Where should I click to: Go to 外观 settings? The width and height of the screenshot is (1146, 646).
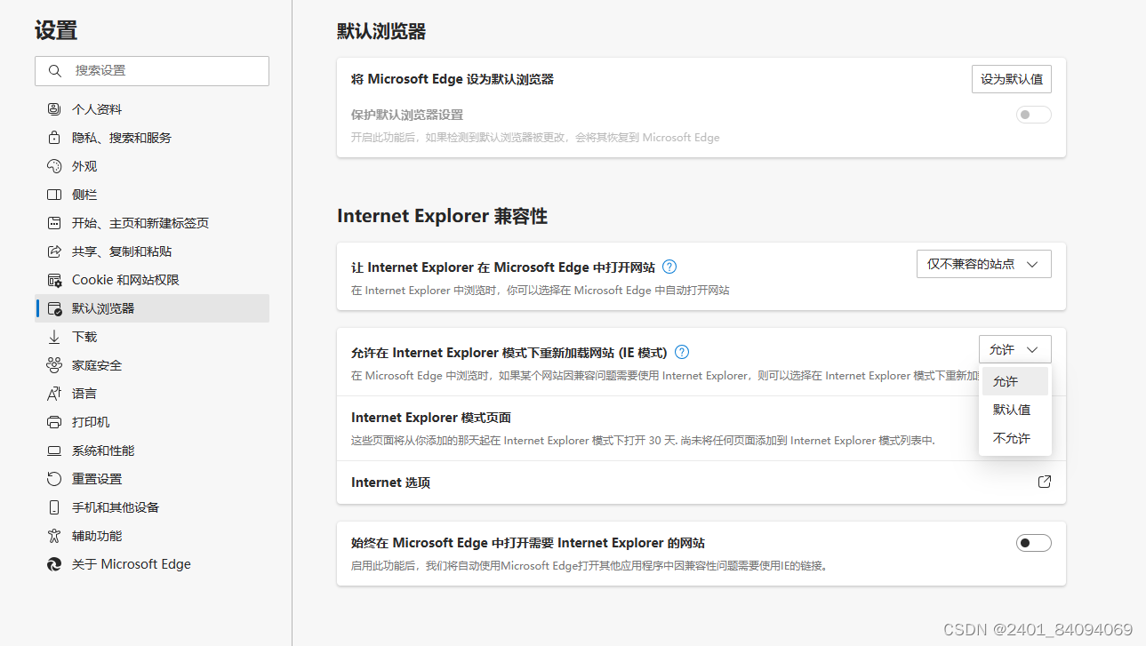[x=152, y=166]
